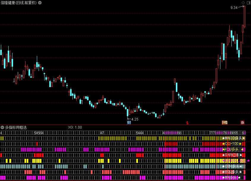Click the diamond icon at top right

pyautogui.click(x=243, y=3)
